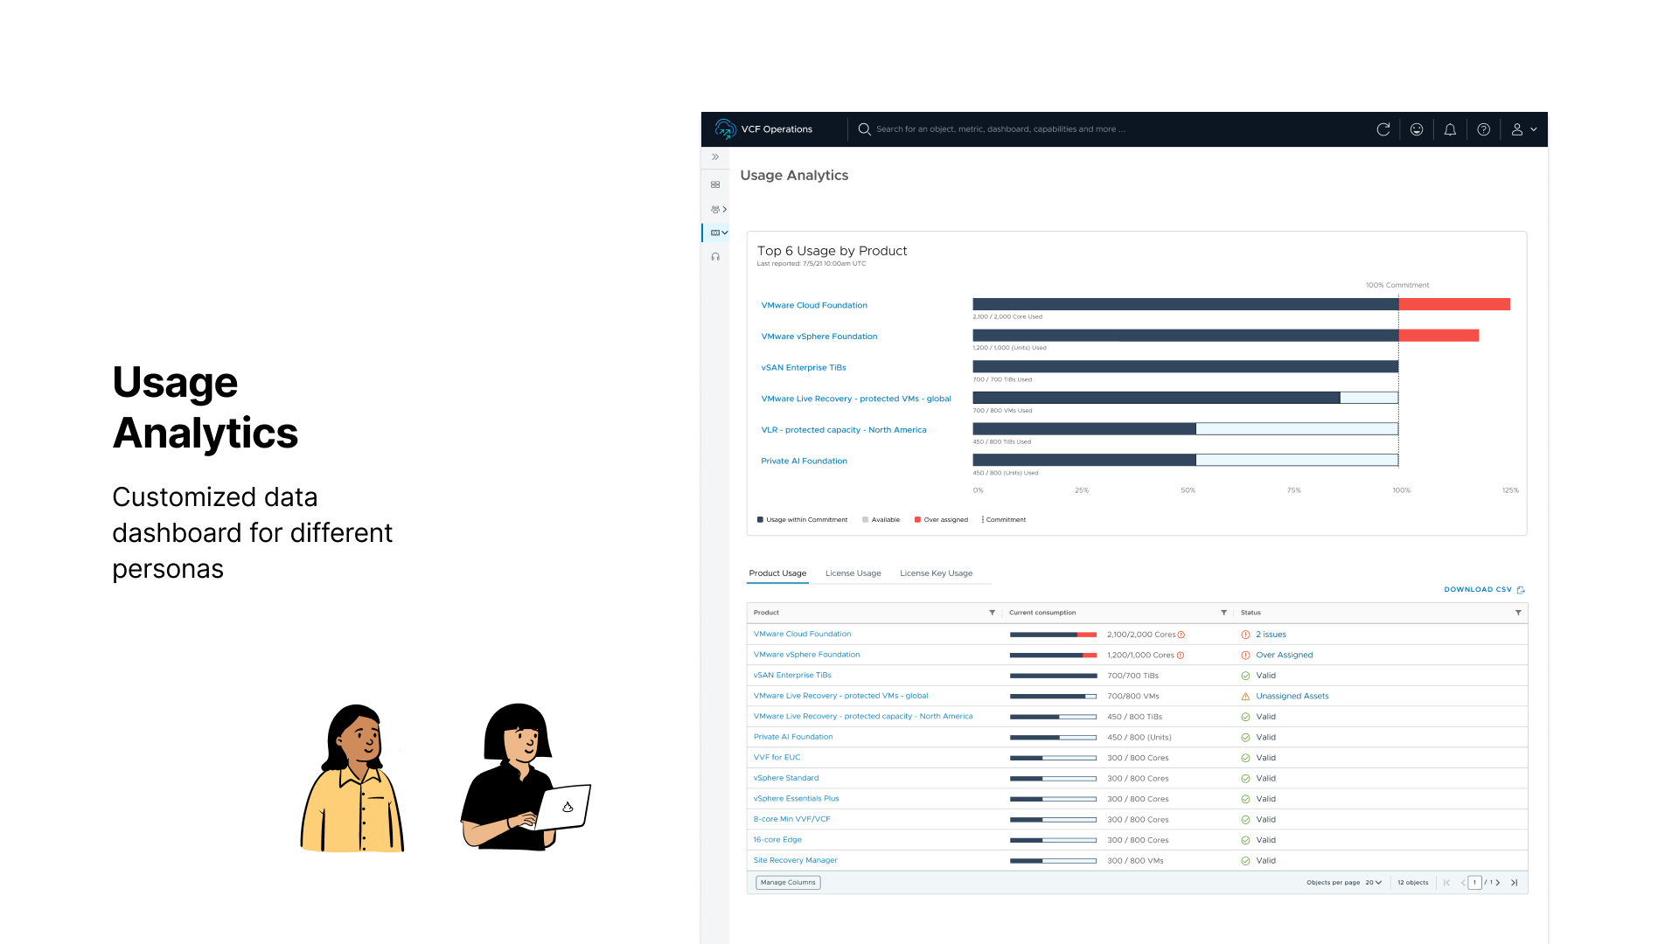Click red over-assigned bar for VMware Cloud Foundation
1679x944 pixels.
pos(1453,304)
